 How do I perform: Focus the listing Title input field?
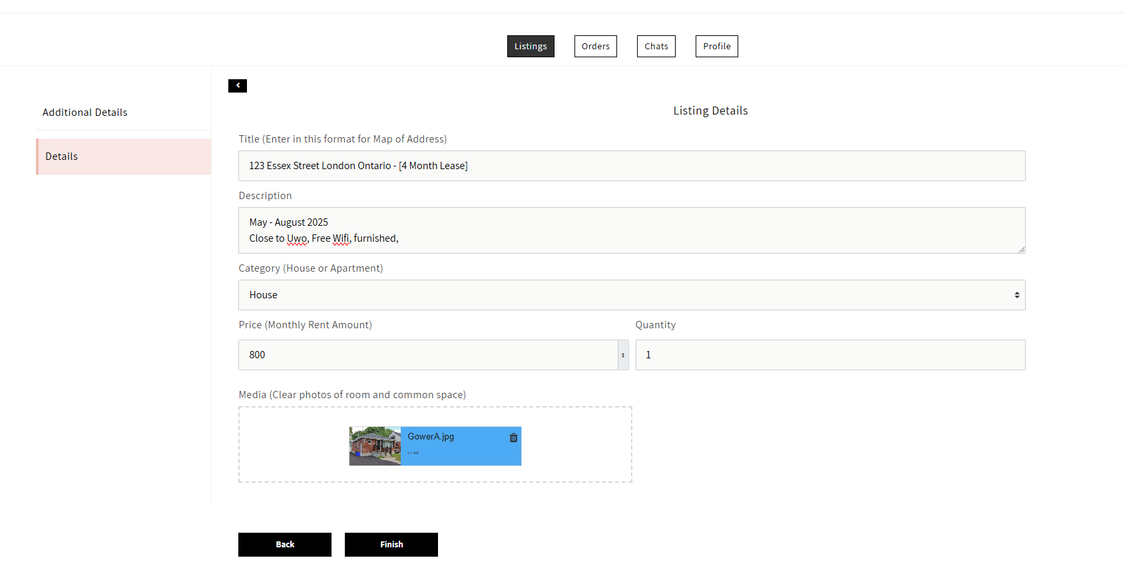coord(631,166)
